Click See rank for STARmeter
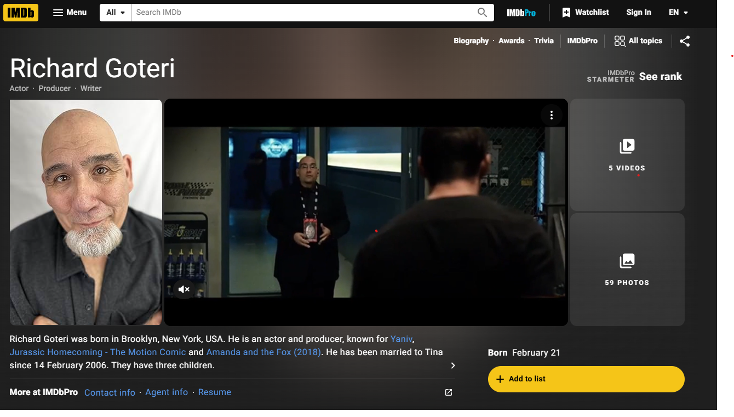Image resolution: width=734 pixels, height=417 pixels. [660, 77]
